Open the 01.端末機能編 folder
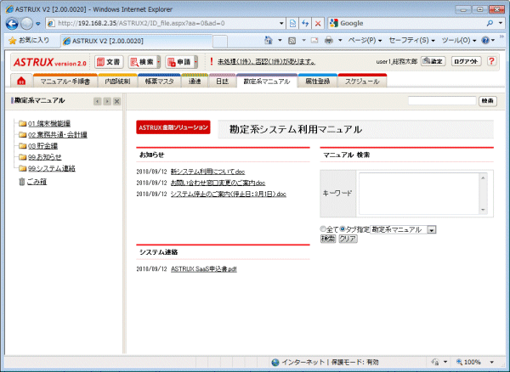Viewport: 510px width, 372px height. tap(49, 123)
